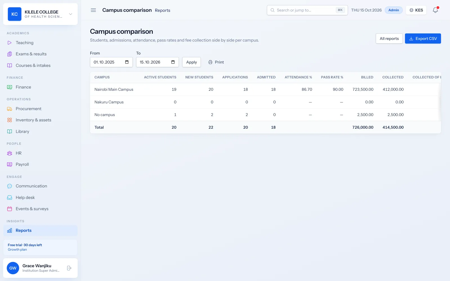Open the Procurement module
450x281 pixels.
click(40, 109)
